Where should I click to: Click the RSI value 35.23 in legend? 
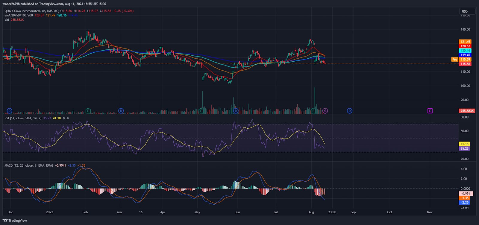click(47, 118)
